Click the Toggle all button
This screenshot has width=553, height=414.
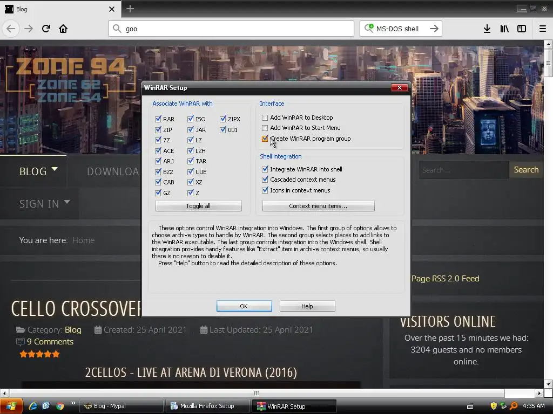(x=199, y=206)
